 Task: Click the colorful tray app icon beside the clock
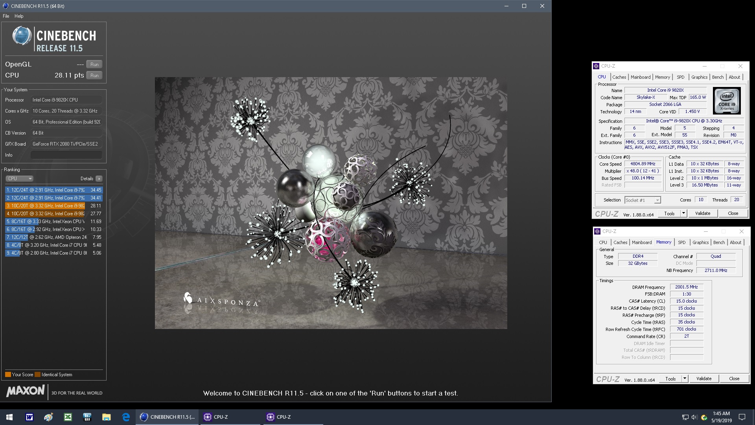coord(704,417)
